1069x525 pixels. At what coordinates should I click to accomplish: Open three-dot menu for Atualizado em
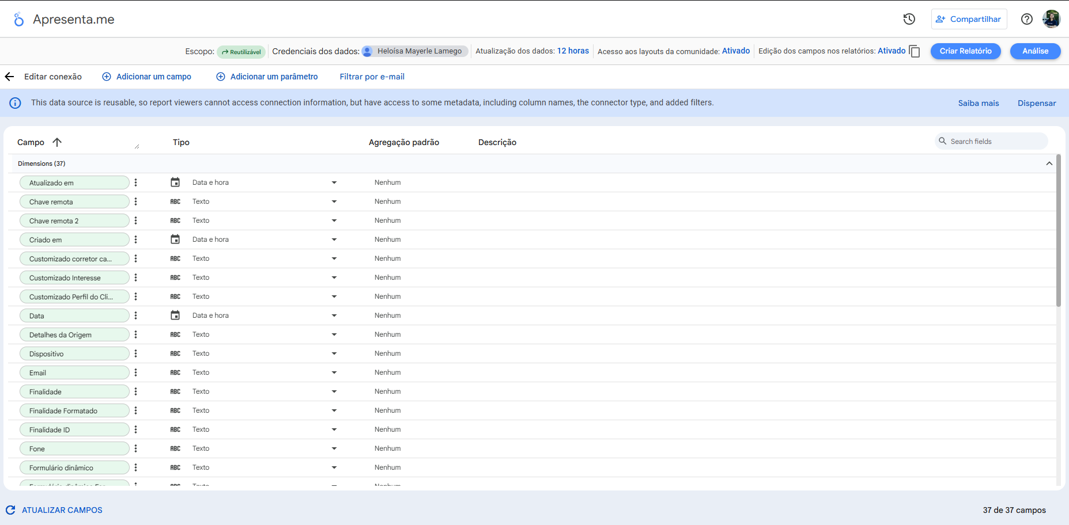click(135, 182)
